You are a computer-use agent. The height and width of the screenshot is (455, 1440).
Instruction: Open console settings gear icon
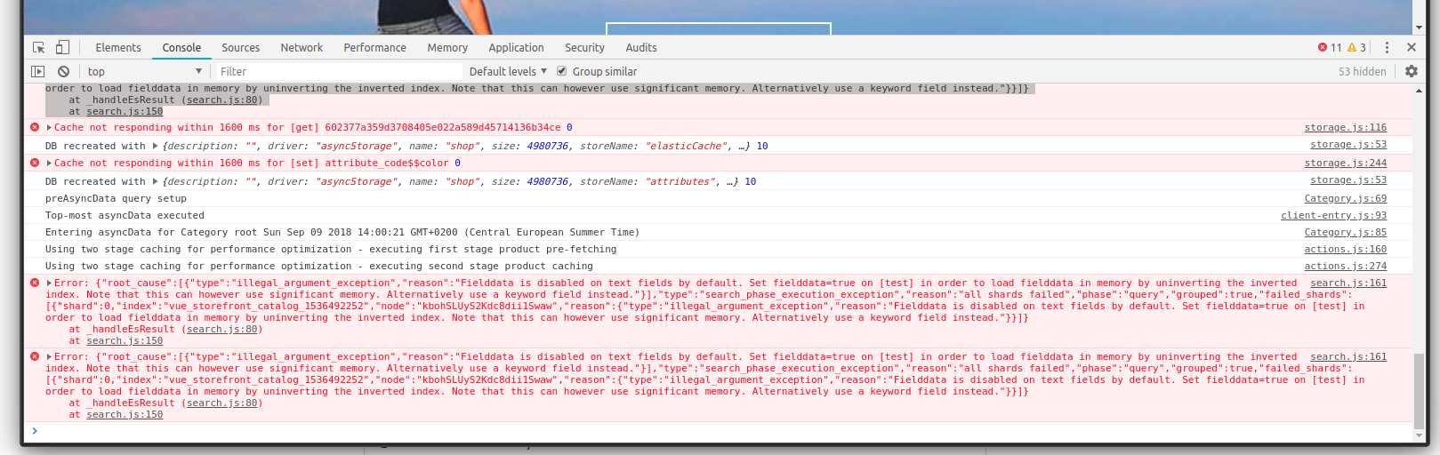point(1412,71)
